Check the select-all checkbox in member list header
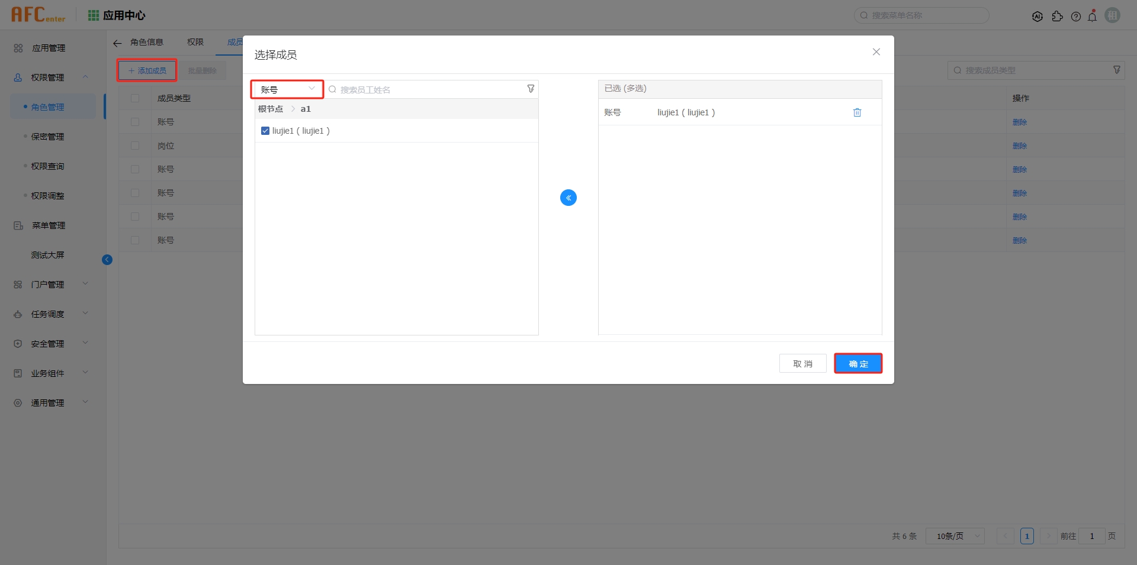This screenshot has width=1137, height=565. pyautogui.click(x=134, y=98)
